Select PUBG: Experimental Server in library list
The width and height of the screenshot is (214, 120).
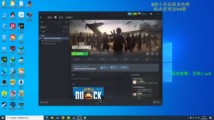(x=54, y=41)
